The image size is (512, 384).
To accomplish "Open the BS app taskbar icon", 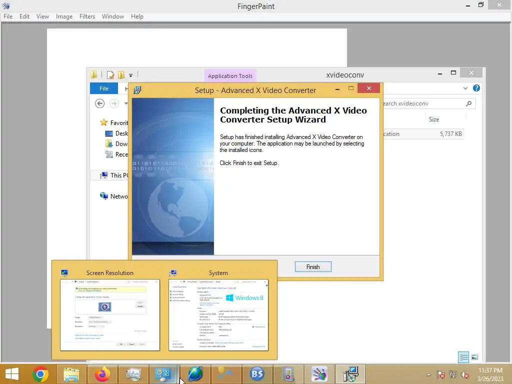I will 257,374.
